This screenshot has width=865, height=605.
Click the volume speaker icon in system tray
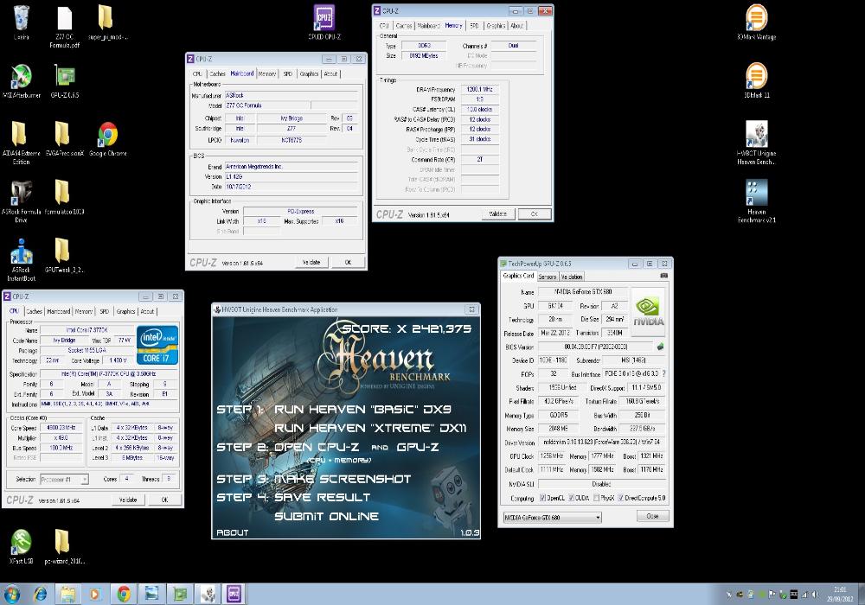click(x=816, y=595)
